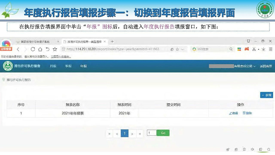Viewport: 275px width, 155px height.
Task: Go to browser home page icon
Action: click(41, 49)
